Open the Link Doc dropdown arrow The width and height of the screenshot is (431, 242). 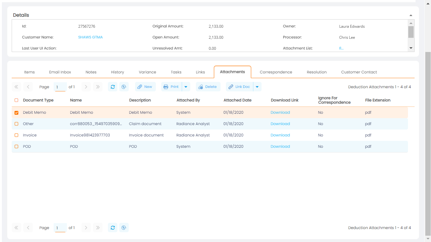257,87
